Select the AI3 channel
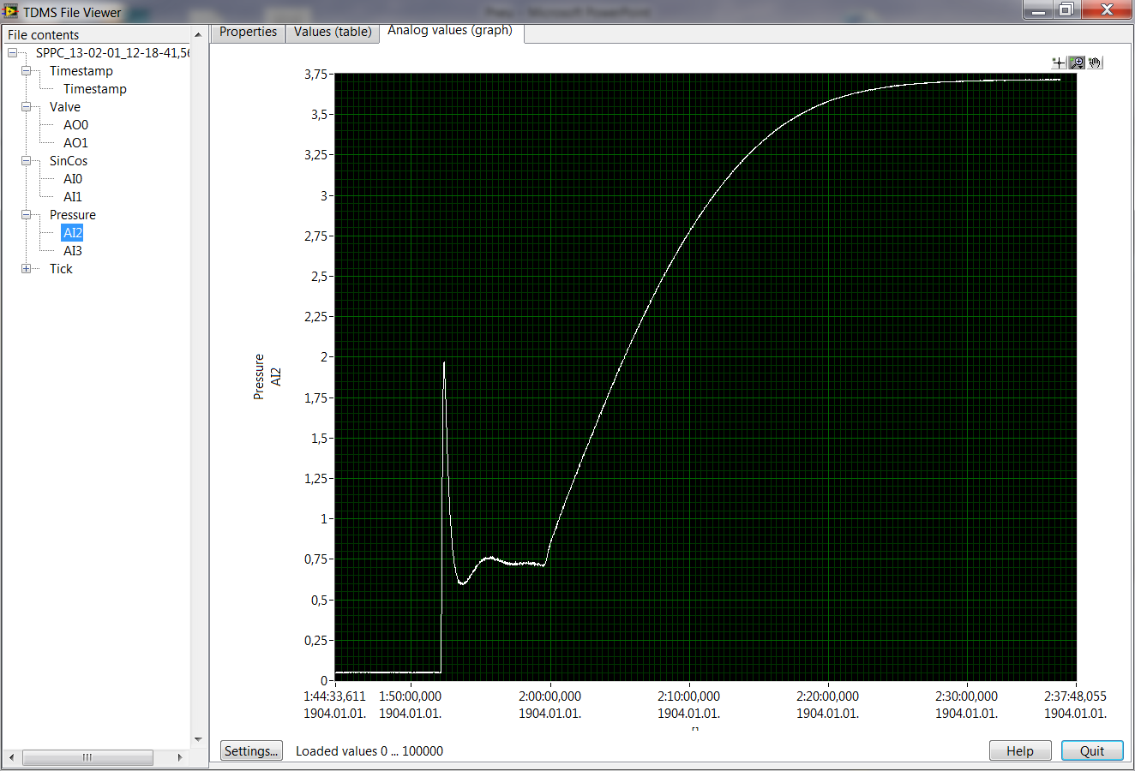This screenshot has height=771, width=1135. click(x=73, y=251)
